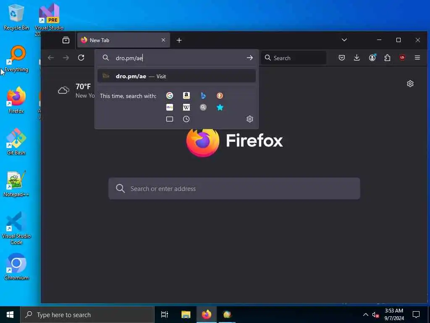This screenshot has height=323, width=430.
Task: Click the muted volume tray icon
Action: pos(375,315)
